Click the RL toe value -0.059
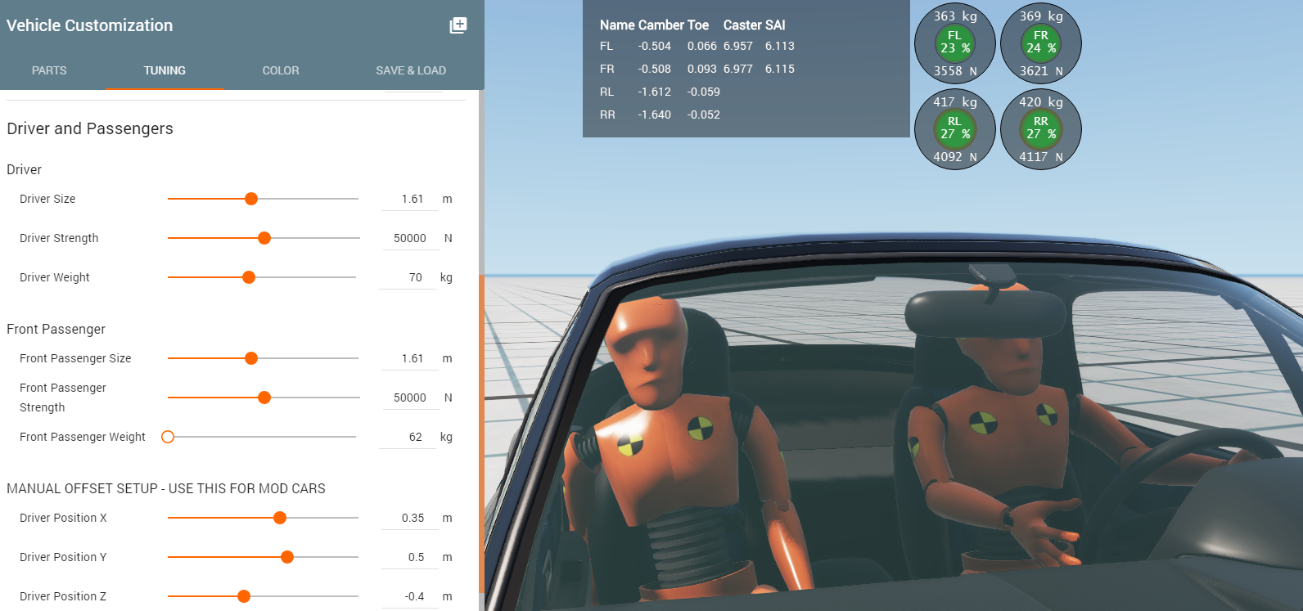This screenshot has height=611, width=1303. [704, 92]
